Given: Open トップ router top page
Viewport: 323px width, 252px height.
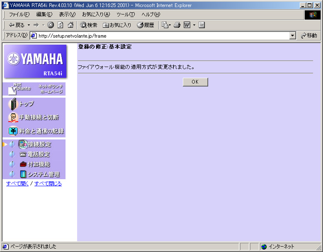Looking at the screenshot, I should (x=26, y=104).
